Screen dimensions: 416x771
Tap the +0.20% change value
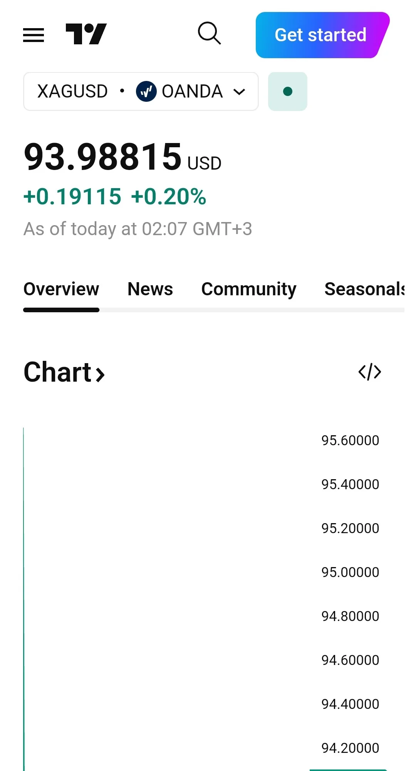(x=169, y=197)
